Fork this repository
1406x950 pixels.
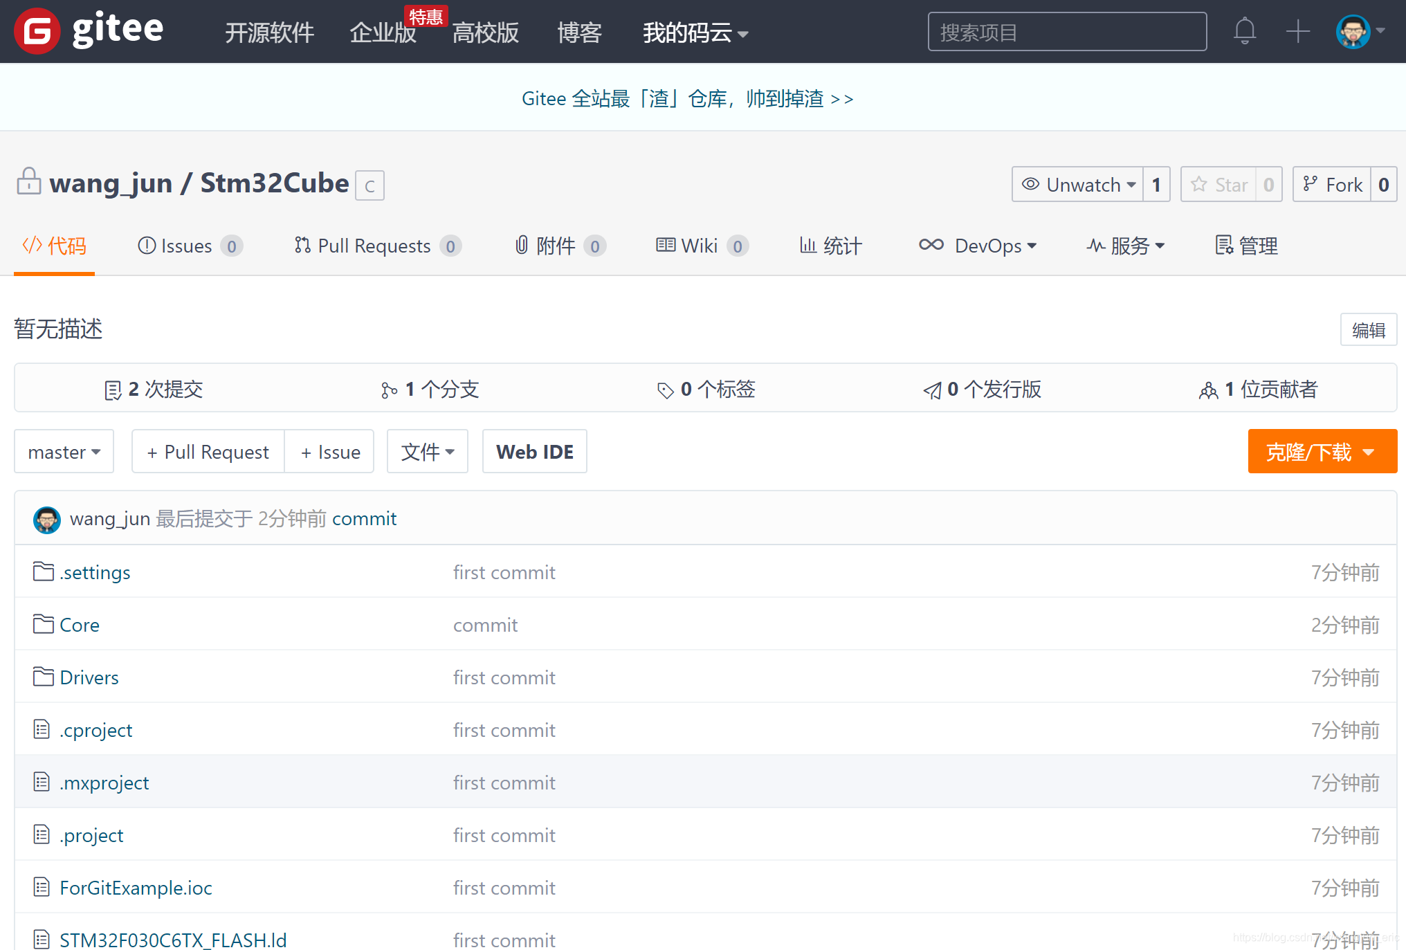pos(1333,185)
